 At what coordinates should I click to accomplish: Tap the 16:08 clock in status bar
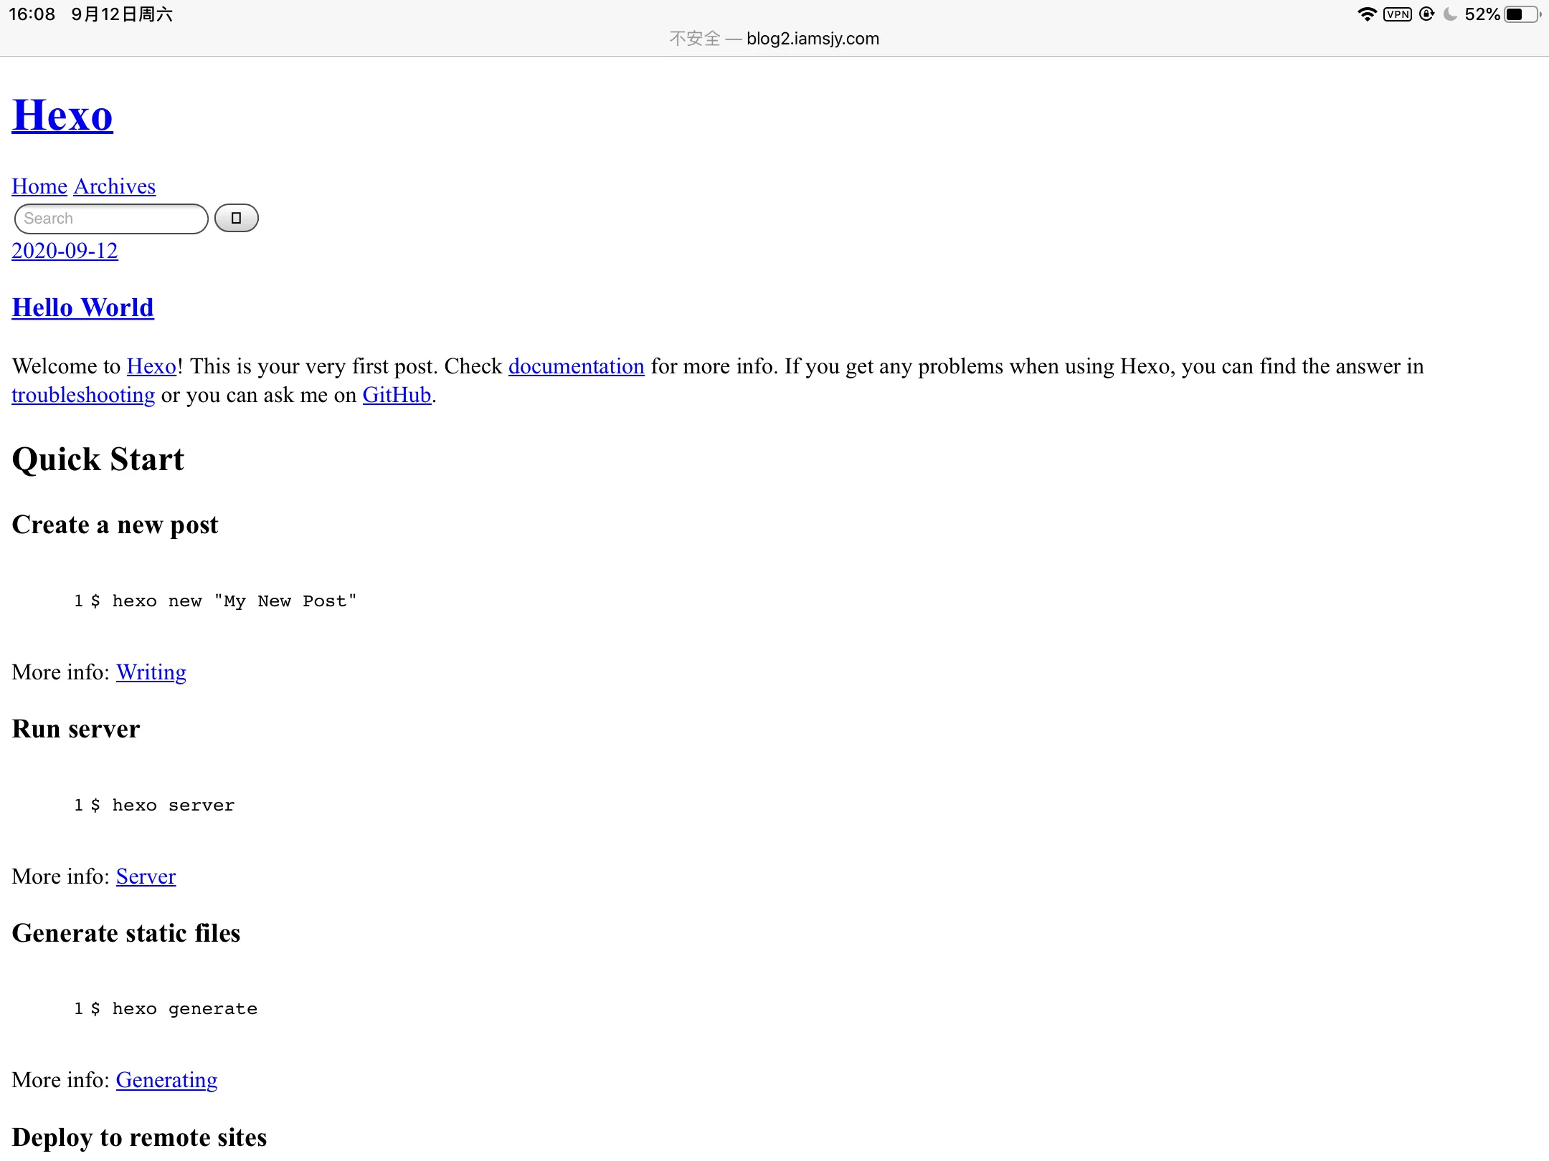pos(32,14)
